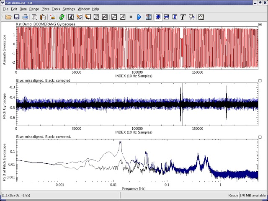Select the Text label tool icon
The image size is (268, 201).
183,17
